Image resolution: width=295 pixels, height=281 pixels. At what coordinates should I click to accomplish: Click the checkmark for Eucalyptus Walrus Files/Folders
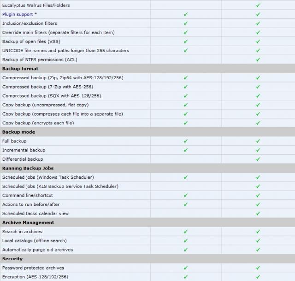(x=258, y=5)
